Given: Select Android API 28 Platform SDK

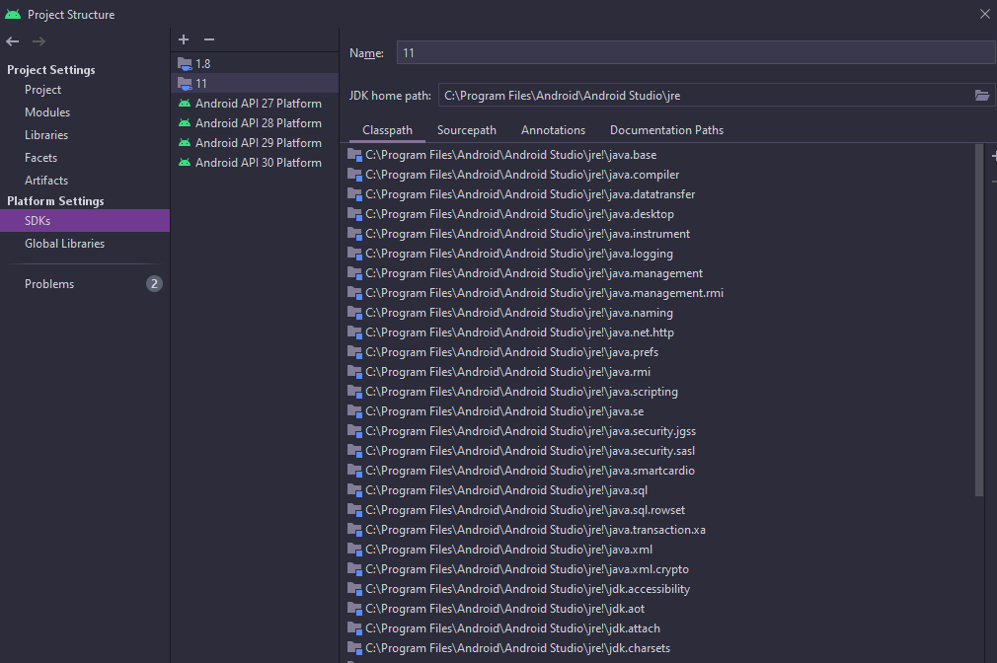Looking at the screenshot, I should tap(255, 122).
